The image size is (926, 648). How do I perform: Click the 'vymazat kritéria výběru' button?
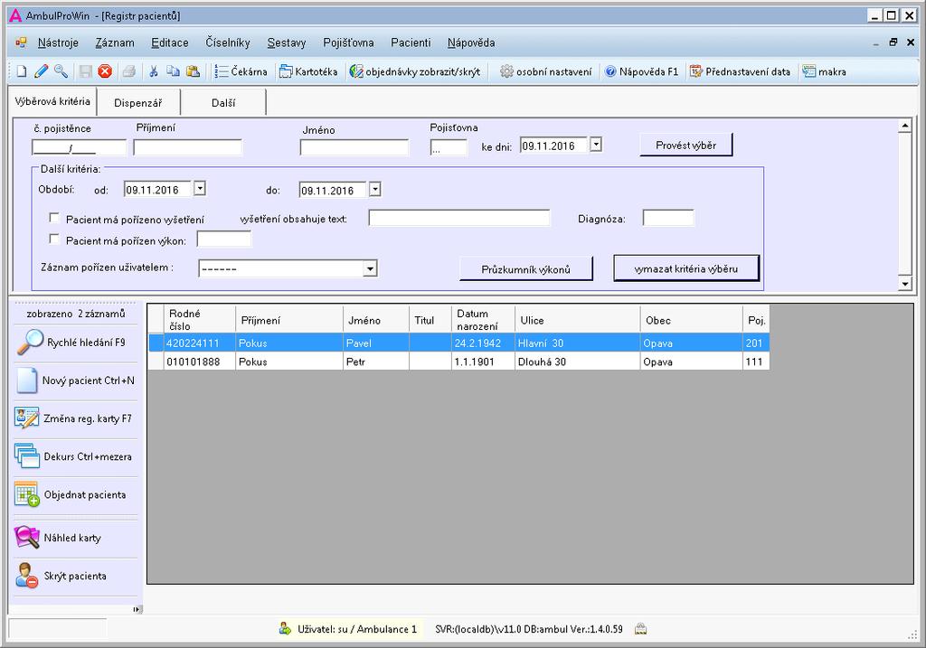pos(686,268)
